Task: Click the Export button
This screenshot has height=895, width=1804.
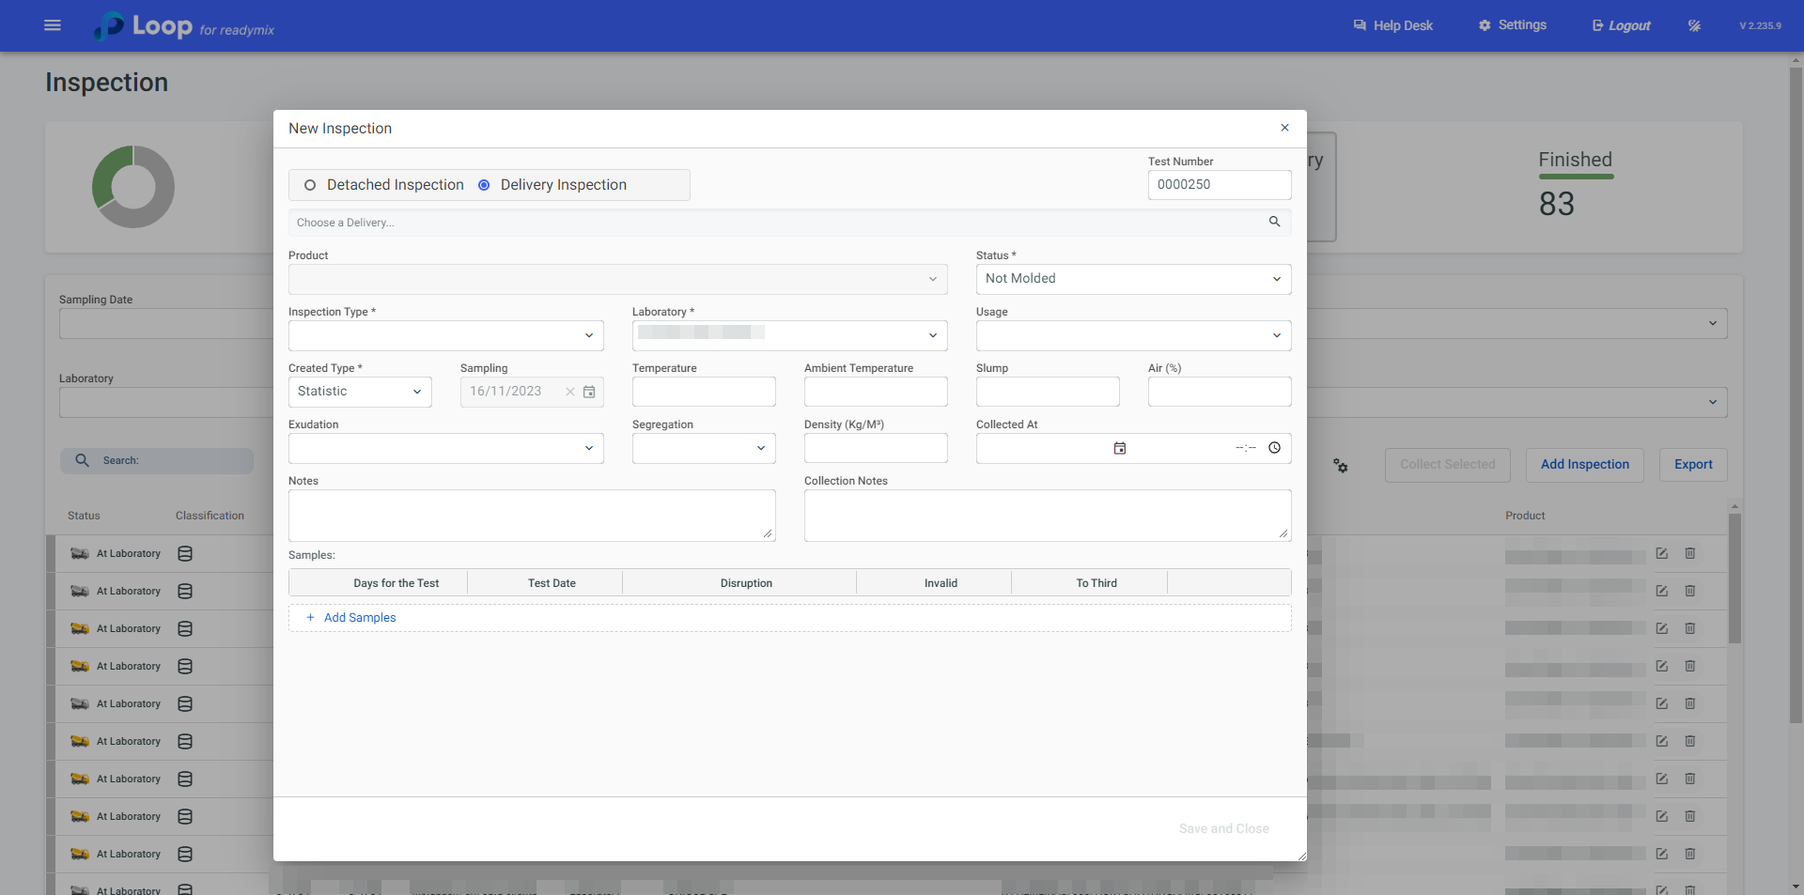Action: [1692, 465]
